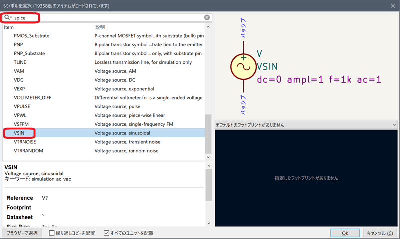The width and height of the screenshot is (400, 239).
Task: Click 'Voltage source, sinusoidal' description in list
Action: [122, 133]
